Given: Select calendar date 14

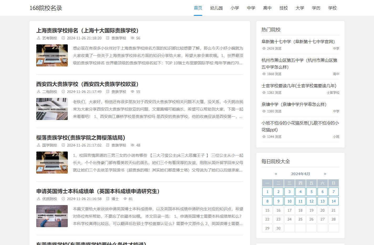Looking at the screenshot, I should (x=334, y=201).
